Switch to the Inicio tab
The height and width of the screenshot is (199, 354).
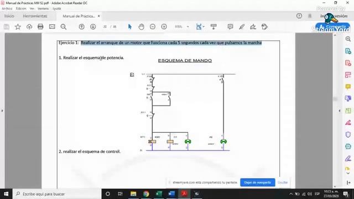[9, 16]
